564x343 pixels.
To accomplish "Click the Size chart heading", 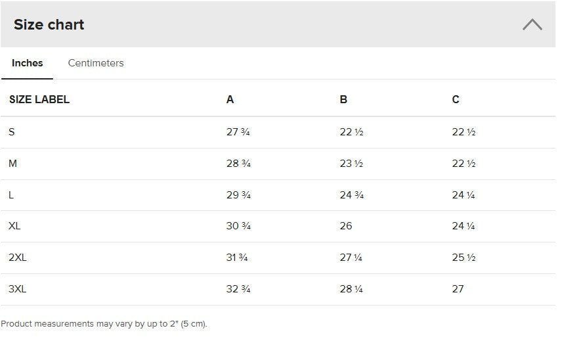I will click(x=49, y=25).
